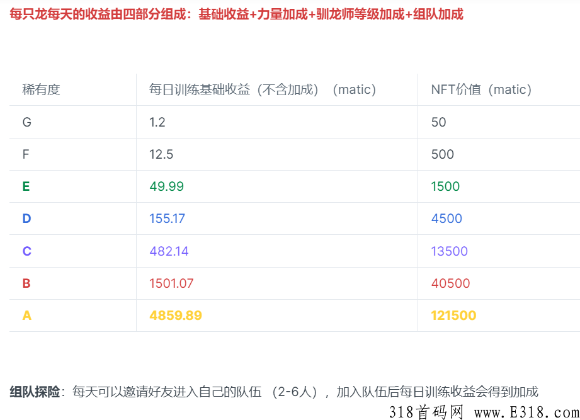The width and height of the screenshot is (580, 420).
Task: Select the purple value 482.14
Action: [169, 251]
